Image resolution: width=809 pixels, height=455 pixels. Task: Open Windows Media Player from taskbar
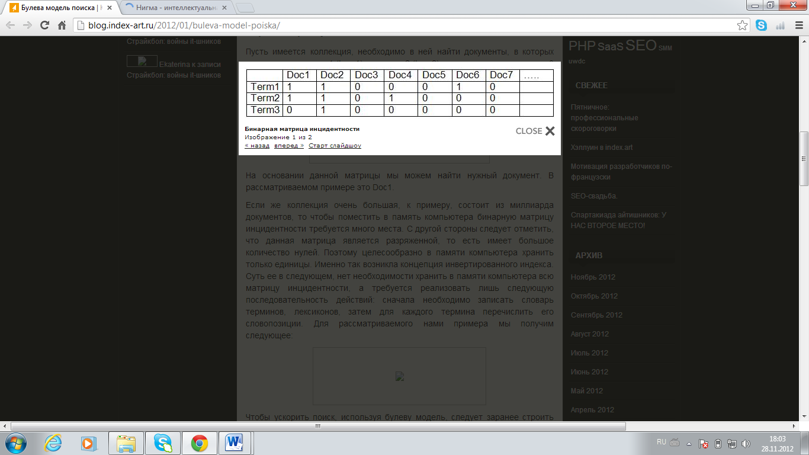88,443
